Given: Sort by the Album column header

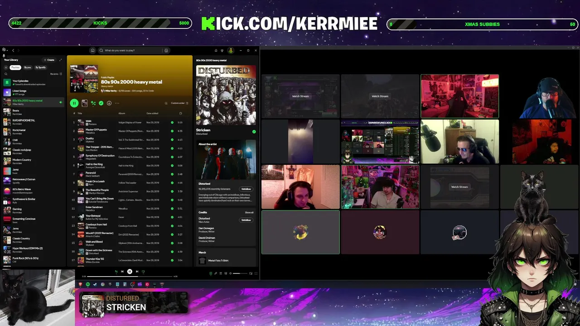Looking at the screenshot, I should click(122, 113).
